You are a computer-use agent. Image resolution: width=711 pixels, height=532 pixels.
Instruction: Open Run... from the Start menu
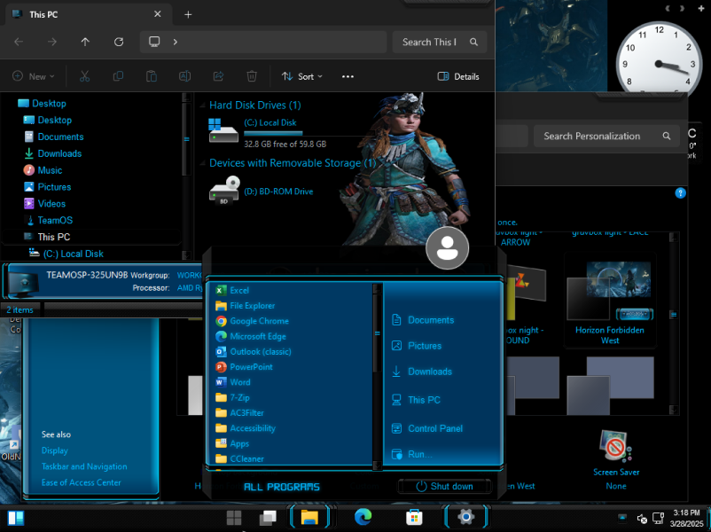411,455
